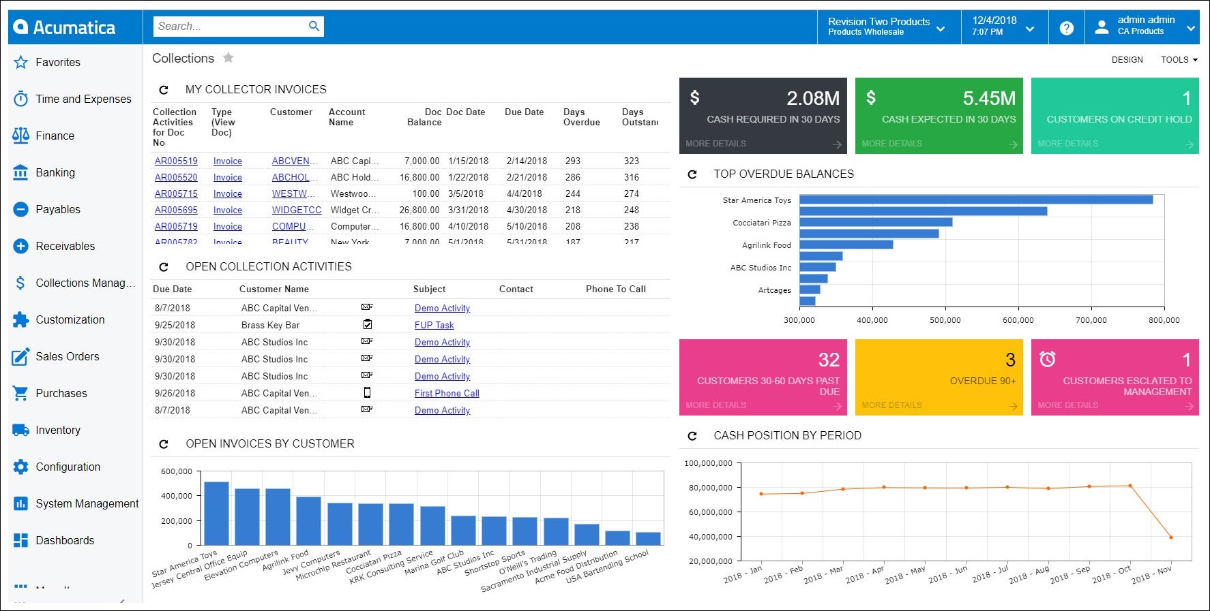Screen dimensions: 1210x611
Task: Sort by Days Overdue column header
Action: click(582, 117)
